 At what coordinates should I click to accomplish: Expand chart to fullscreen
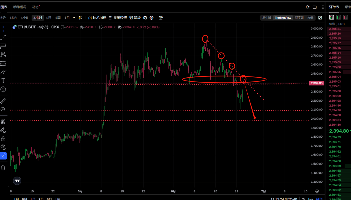(320, 18)
